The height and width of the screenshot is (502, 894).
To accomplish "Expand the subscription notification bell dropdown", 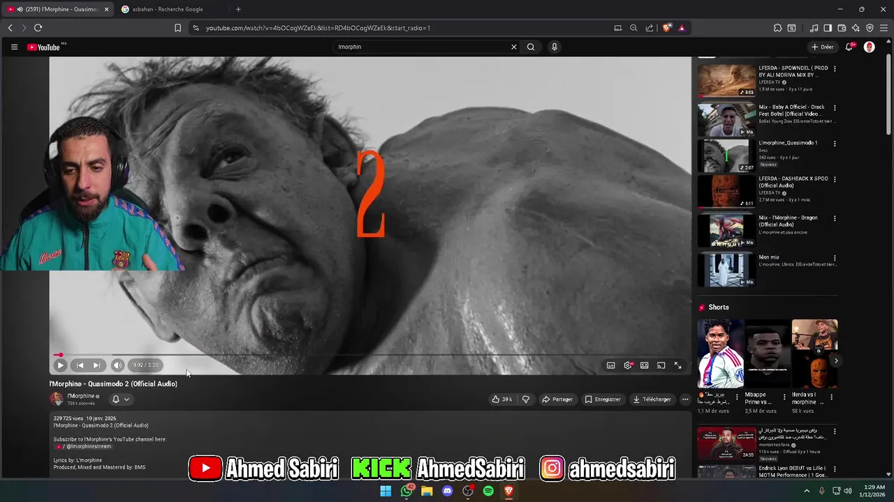I will [x=121, y=399].
